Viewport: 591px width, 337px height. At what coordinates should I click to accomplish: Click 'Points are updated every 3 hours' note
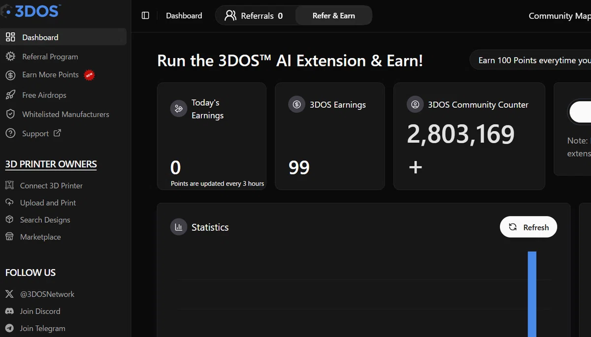pyautogui.click(x=217, y=184)
